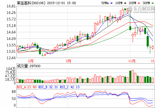The image size is (155, 108).
Task: Click the 3月 month label
Action: point(68,61)
